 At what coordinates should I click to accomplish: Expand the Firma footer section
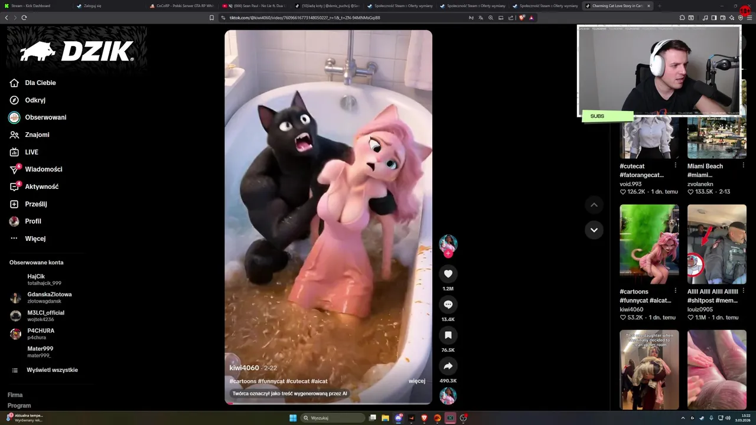[x=15, y=395]
